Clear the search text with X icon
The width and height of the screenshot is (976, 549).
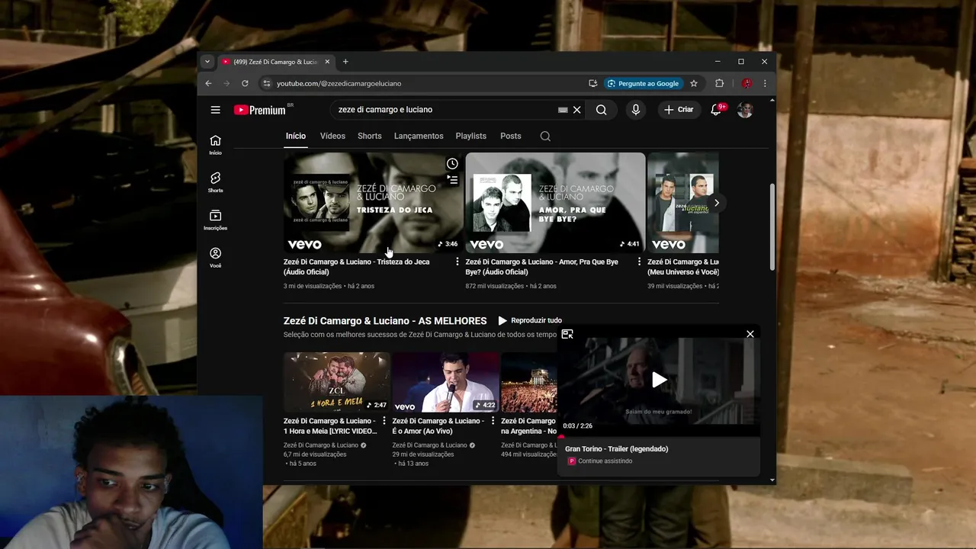576,110
